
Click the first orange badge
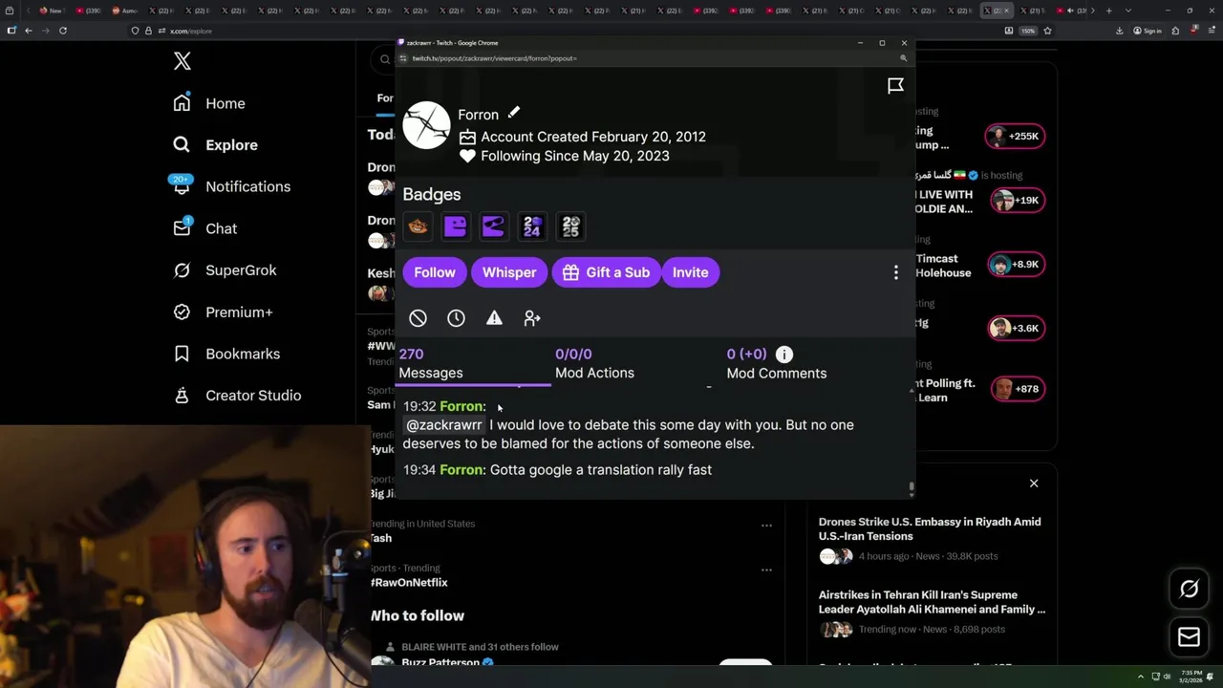[418, 226]
